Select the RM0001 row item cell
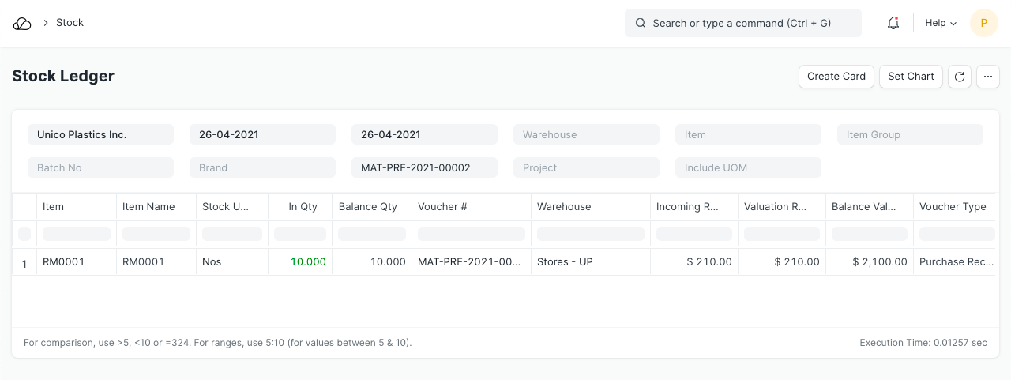 pos(63,262)
